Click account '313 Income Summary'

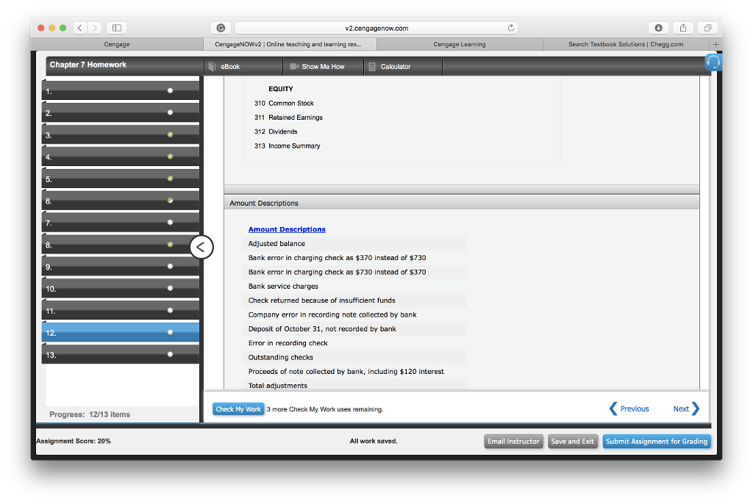coord(288,146)
